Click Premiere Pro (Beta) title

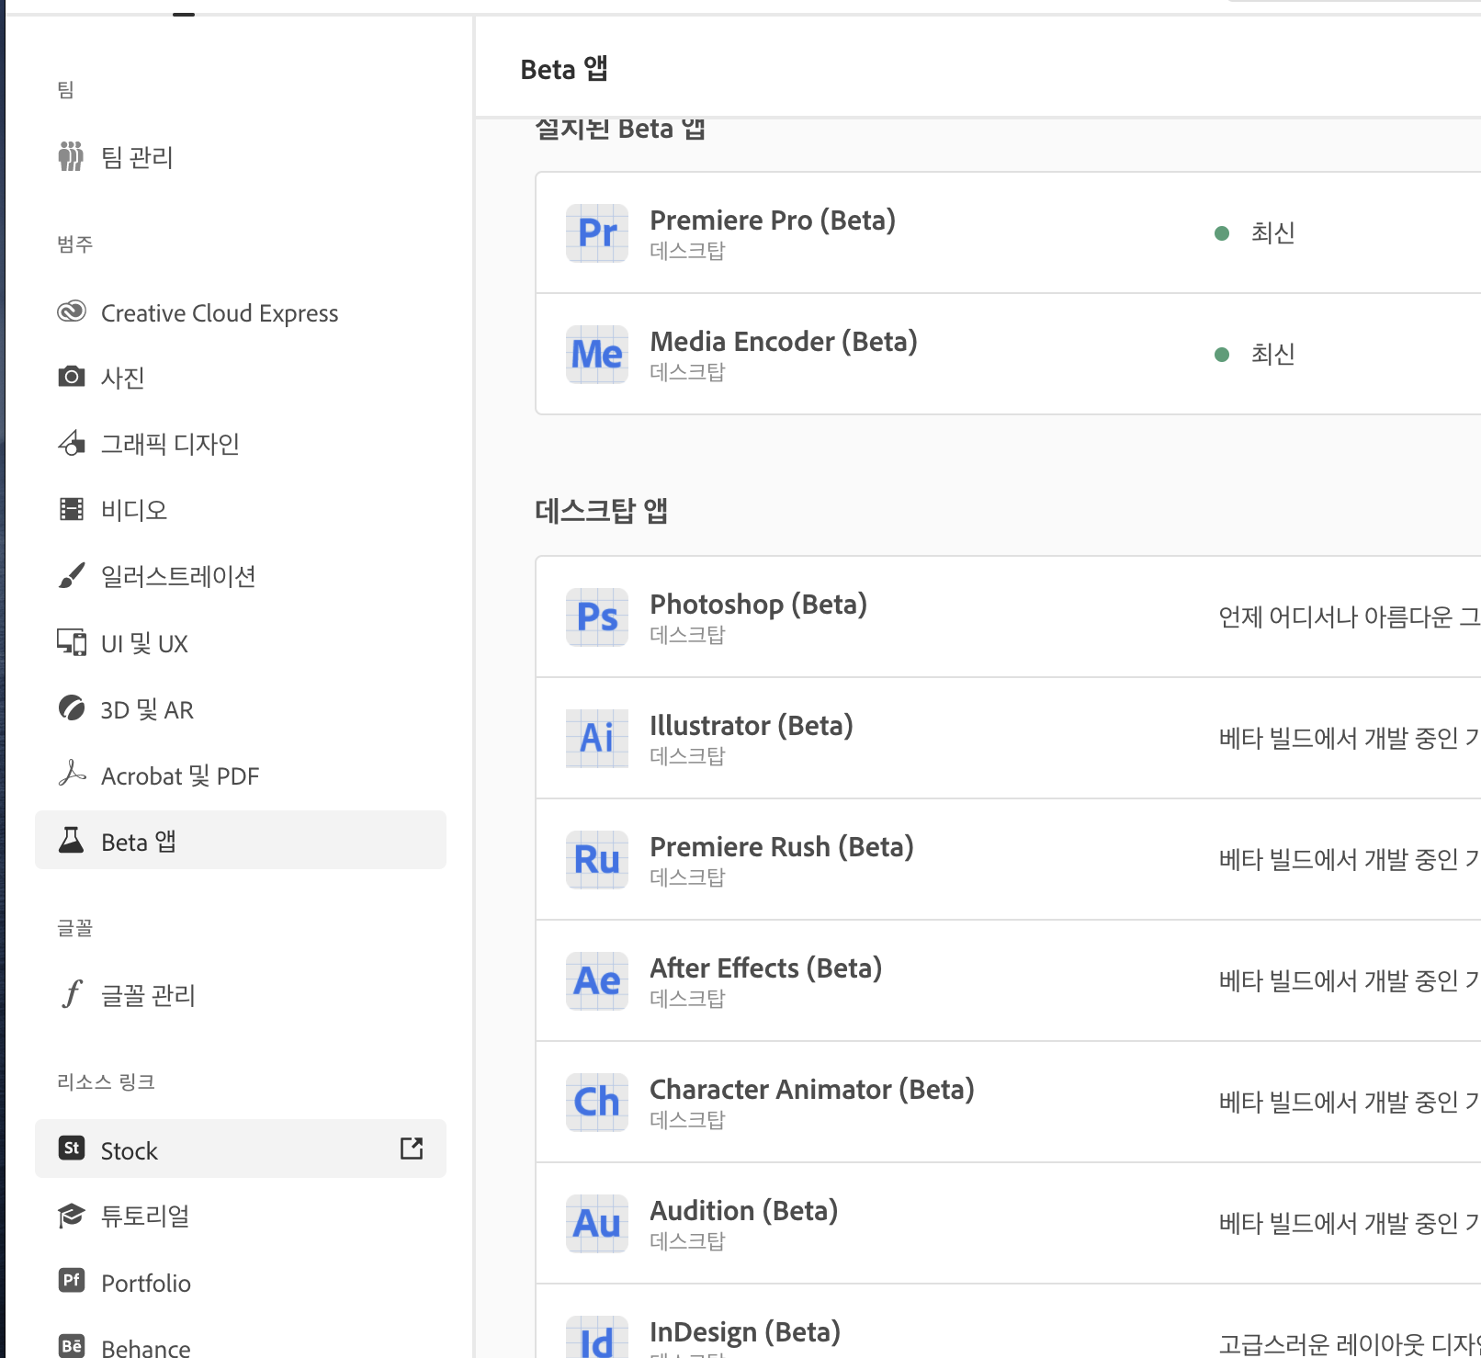point(773,221)
